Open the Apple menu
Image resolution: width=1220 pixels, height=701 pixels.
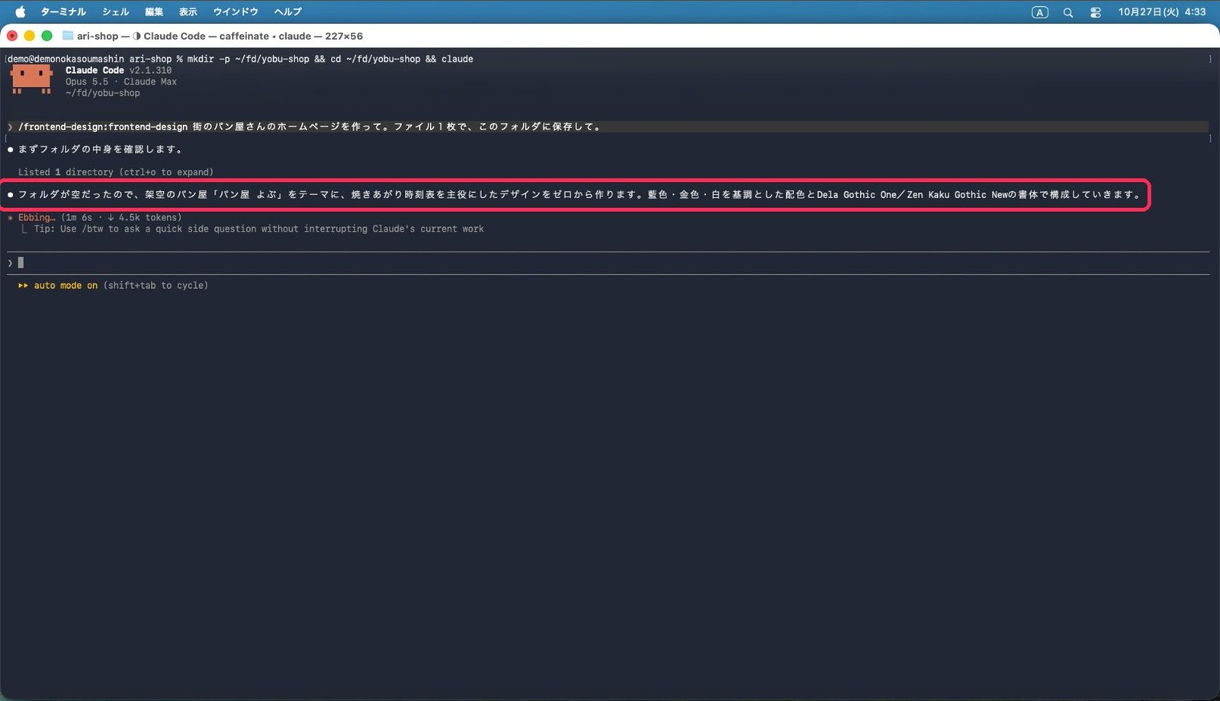click(x=21, y=12)
